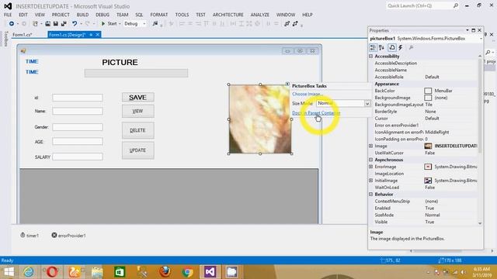The width and height of the screenshot is (497, 279).
Task: Select the PICTURE label on the form
Action: [120, 62]
